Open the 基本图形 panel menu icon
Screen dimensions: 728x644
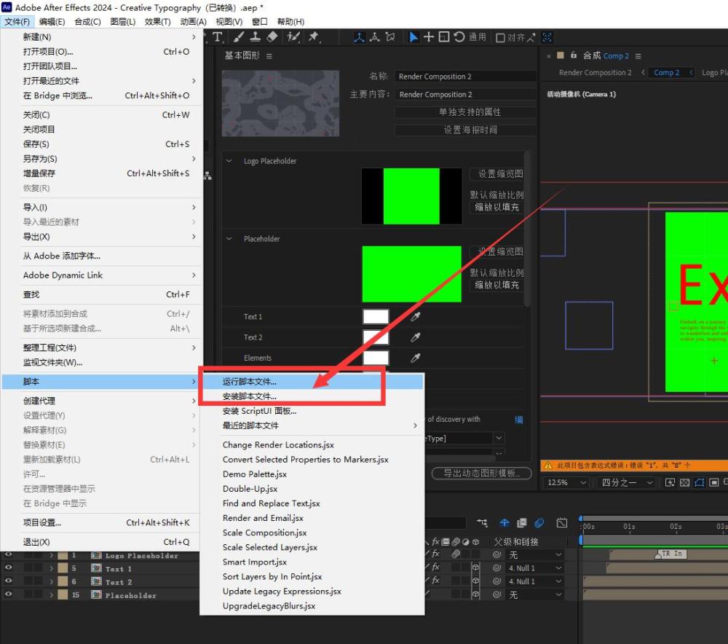pos(269,56)
